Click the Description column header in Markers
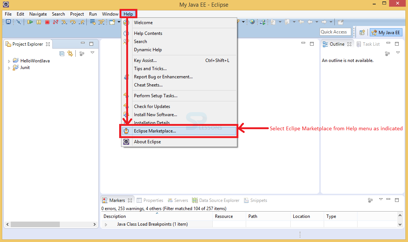The image size is (408, 242). coord(157,216)
